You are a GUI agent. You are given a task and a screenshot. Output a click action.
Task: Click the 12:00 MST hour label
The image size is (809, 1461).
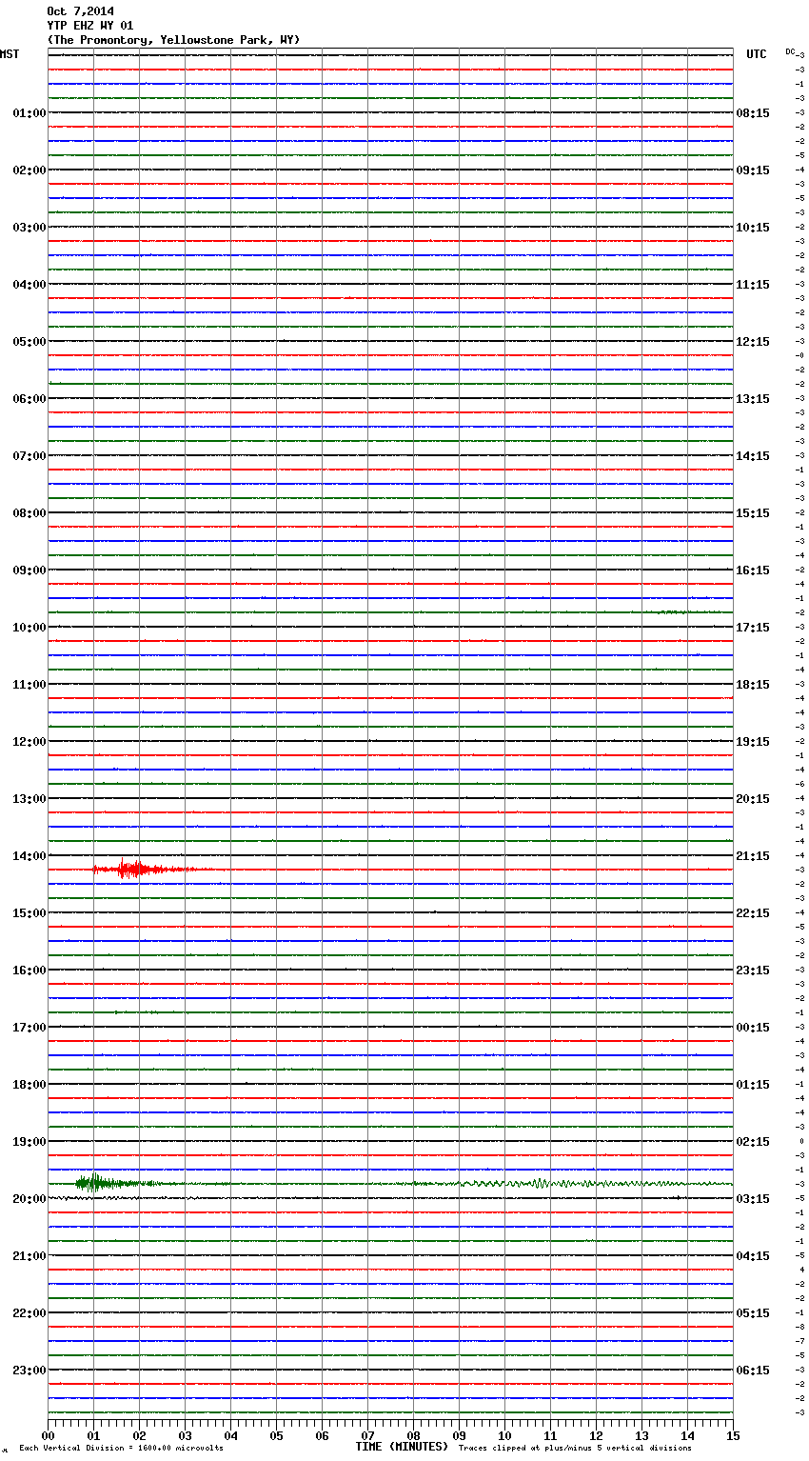tap(29, 742)
